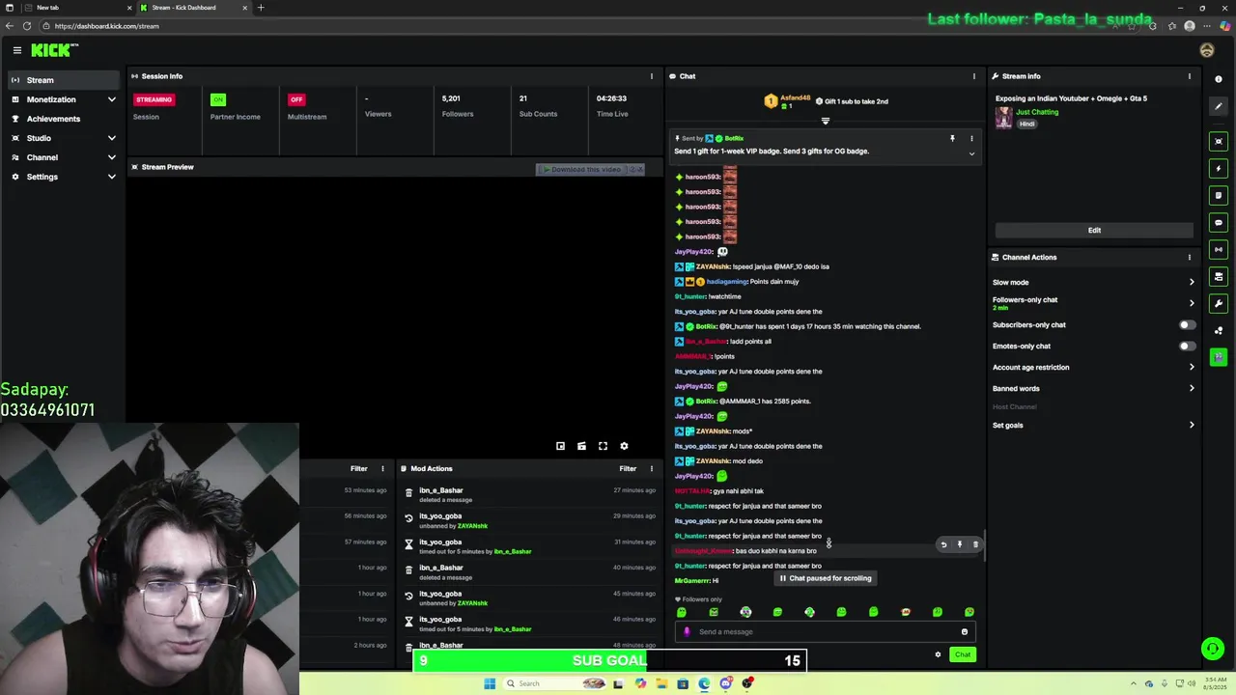Open the Achievements sidebar page
The image size is (1236, 695).
pyautogui.click(x=63, y=119)
